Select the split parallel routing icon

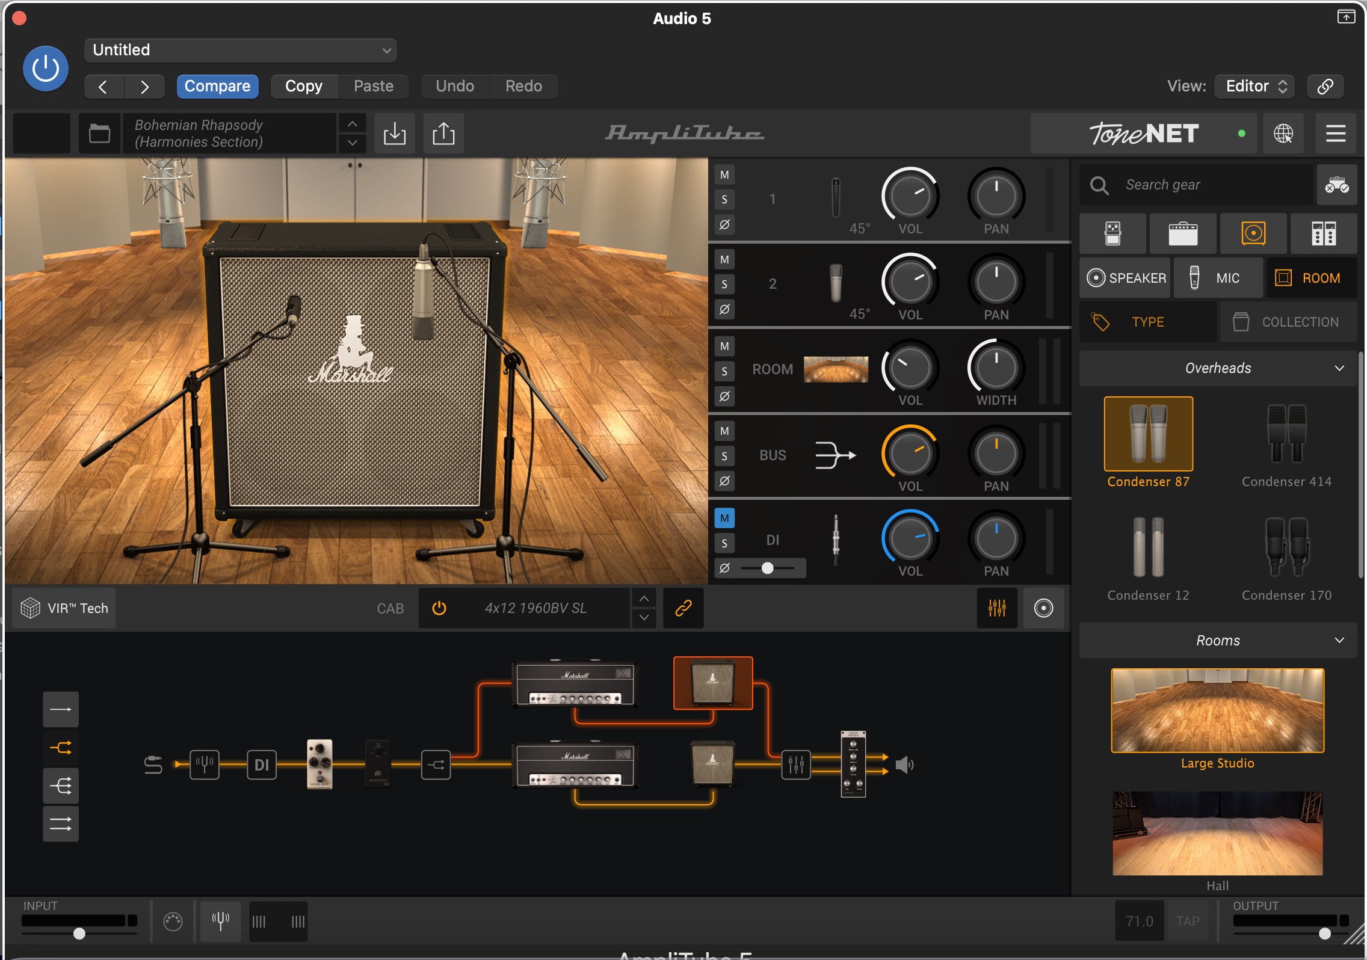[x=61, y=748]
